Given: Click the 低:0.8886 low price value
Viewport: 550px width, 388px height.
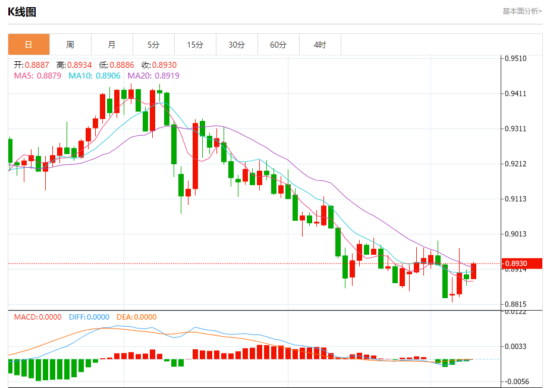Looking at the screenshot, I should point(117,65).
